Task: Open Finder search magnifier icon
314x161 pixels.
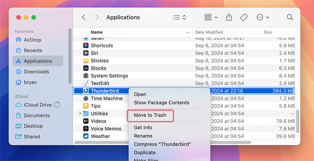Action: (x=290, y=17)
